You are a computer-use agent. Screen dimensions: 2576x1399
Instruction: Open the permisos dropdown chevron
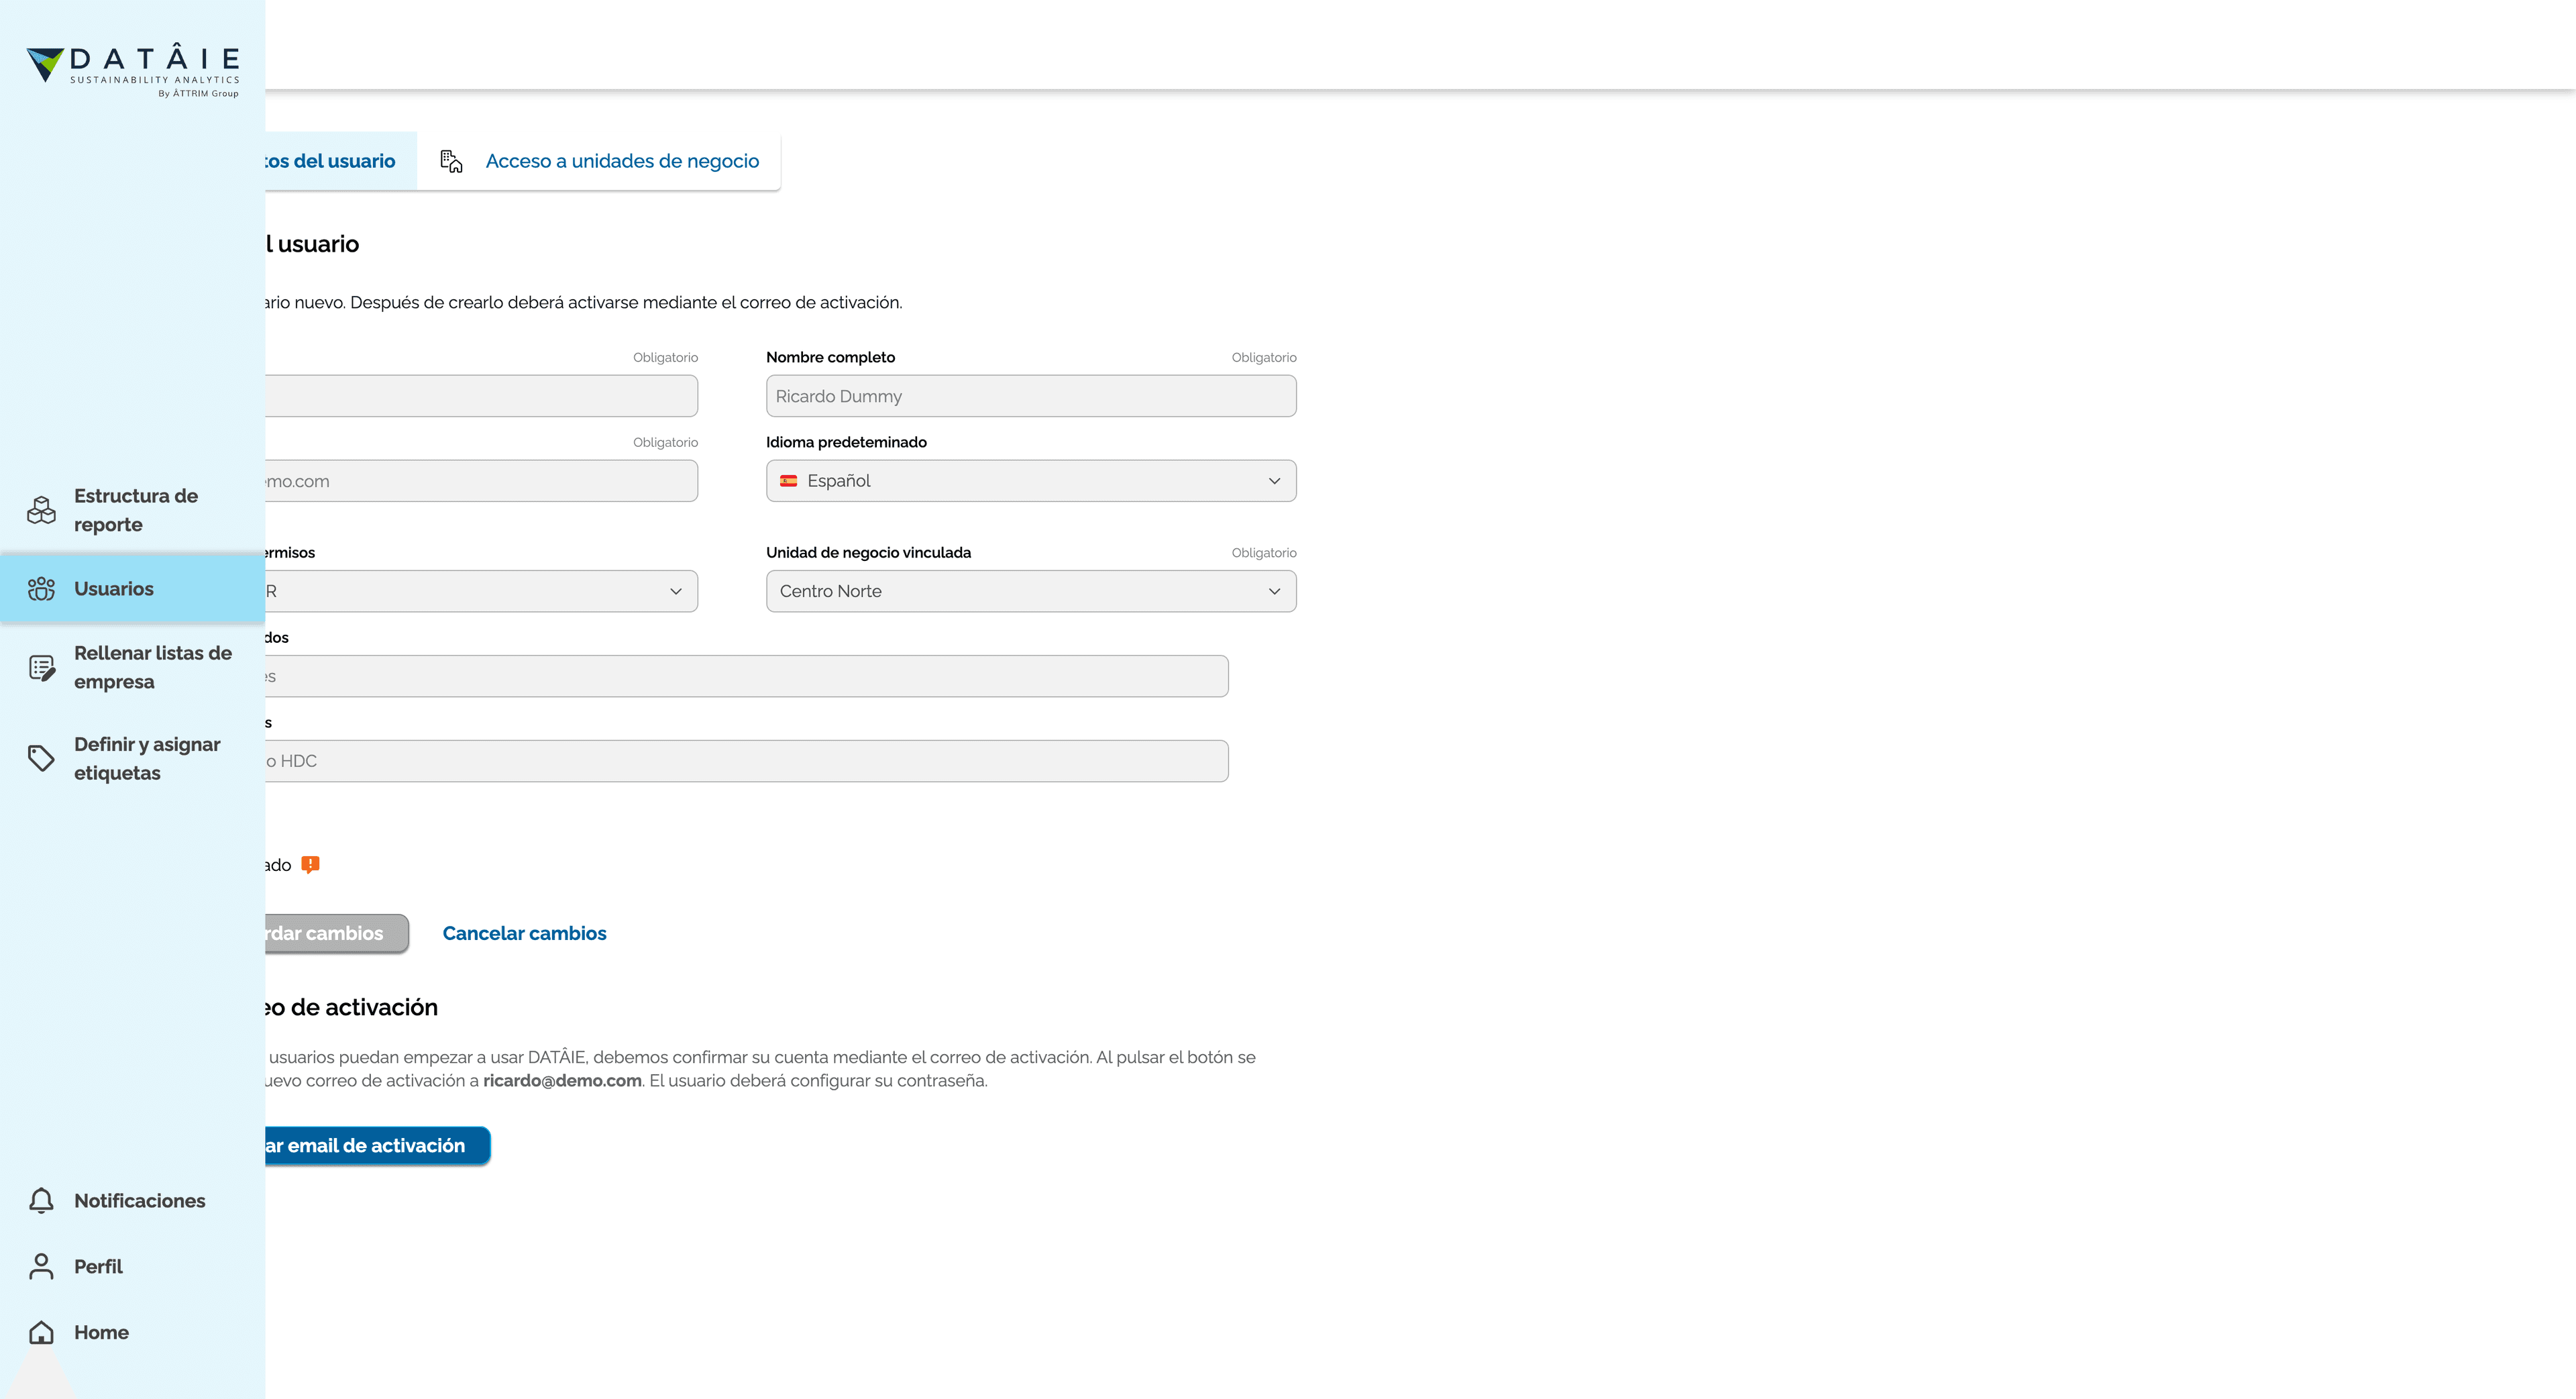[x=676, y=591]
